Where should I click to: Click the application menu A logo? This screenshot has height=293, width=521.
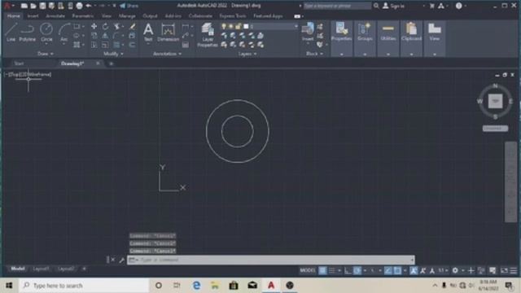7,6
